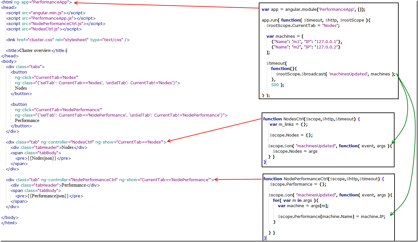This screenshot has height=242, width=418.
Task: Click the script line for PerformanceApp.js
Action: tap(51, 18)
